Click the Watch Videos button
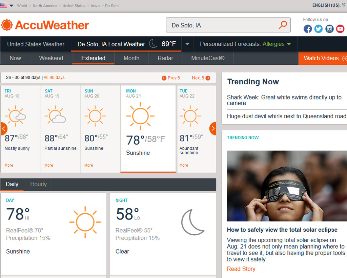Image resolution: width=347 pixels, height=278 pixels. coord(322,58)
